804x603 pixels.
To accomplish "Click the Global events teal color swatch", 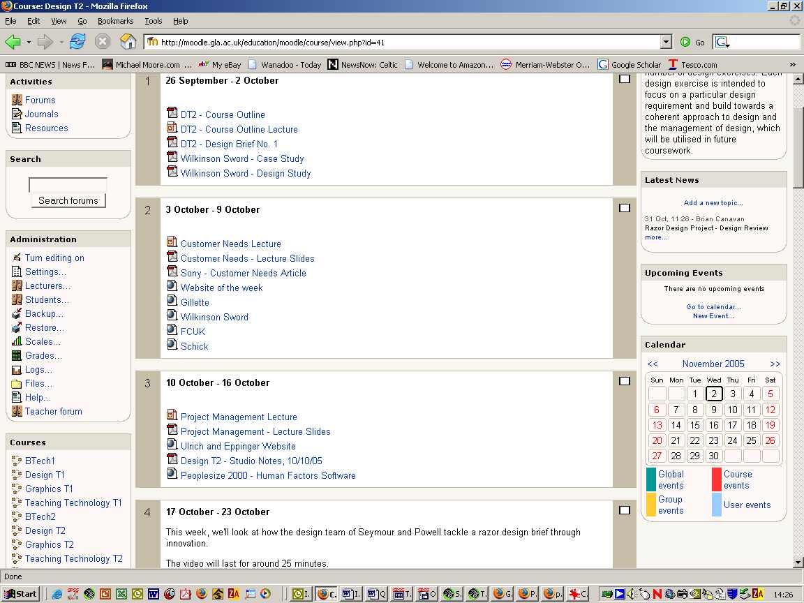I will pyautogui.click(x=650, y=479).
